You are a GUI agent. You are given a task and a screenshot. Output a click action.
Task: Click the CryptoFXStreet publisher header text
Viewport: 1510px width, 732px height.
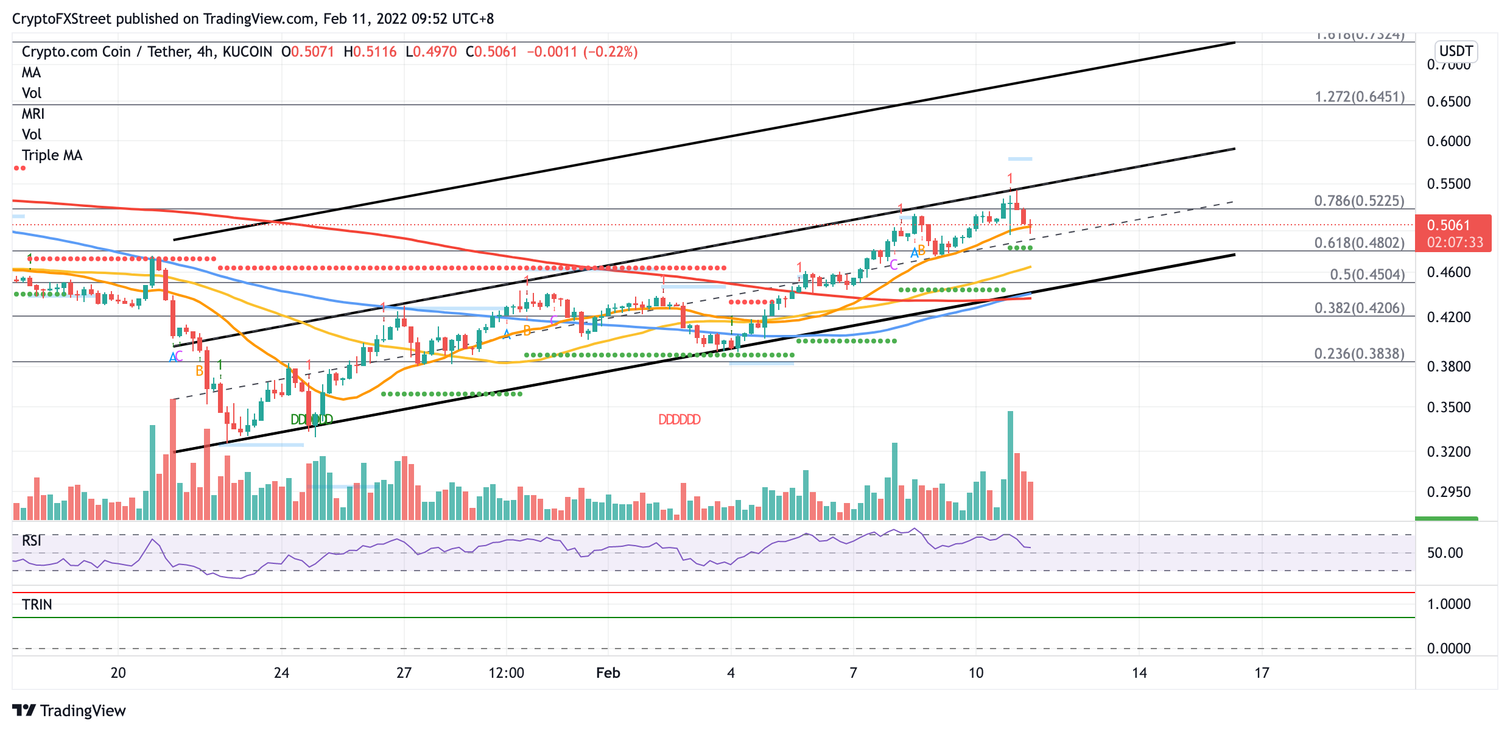253,19
